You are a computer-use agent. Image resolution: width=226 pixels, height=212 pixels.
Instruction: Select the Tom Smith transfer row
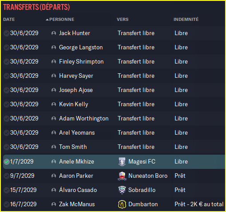coord(114,147)
